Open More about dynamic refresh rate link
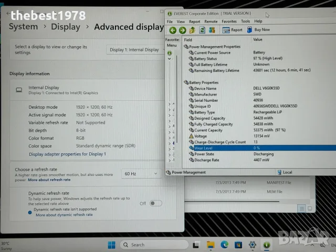The width and height of the screenshot is (336, 252). coord(64,215)
